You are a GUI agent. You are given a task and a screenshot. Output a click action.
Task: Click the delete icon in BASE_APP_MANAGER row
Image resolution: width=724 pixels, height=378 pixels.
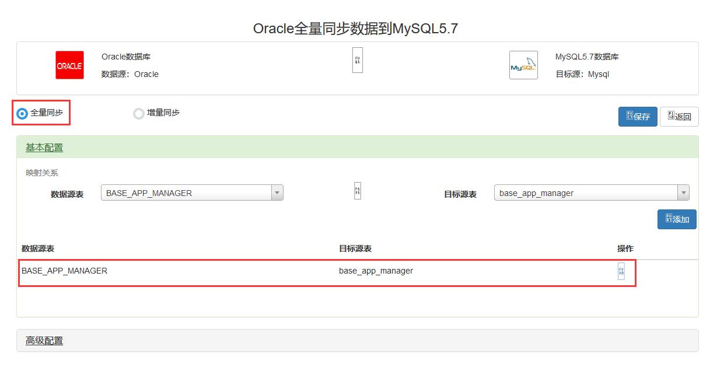621,271
